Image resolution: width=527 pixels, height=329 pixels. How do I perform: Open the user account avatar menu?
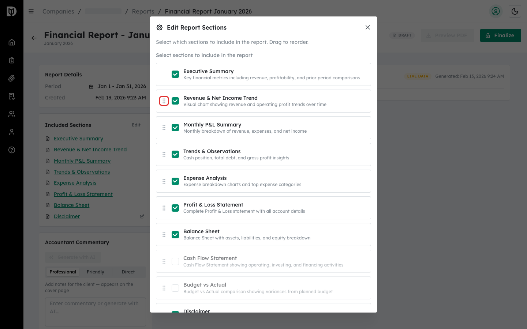(x=496, y=11)
